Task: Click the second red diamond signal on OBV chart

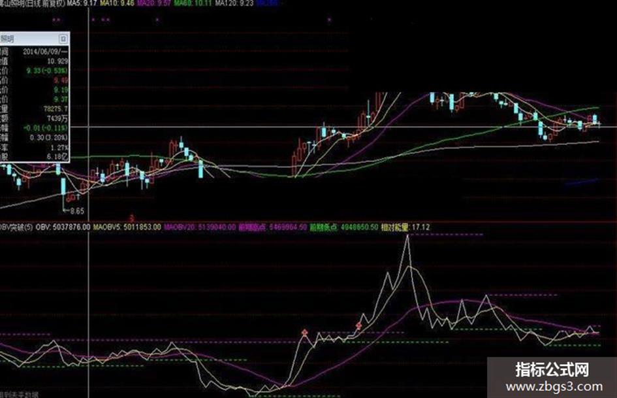Action: pyautogui.click(x=358, y=325)
